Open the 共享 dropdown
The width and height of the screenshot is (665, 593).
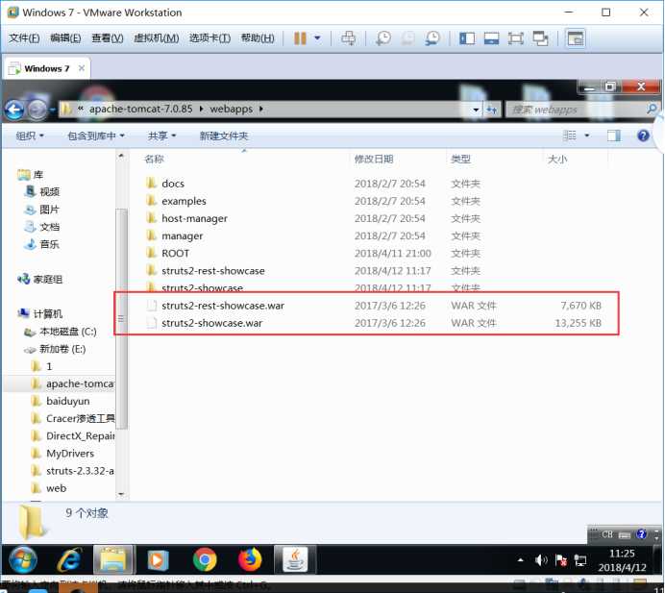click(161, 136)
